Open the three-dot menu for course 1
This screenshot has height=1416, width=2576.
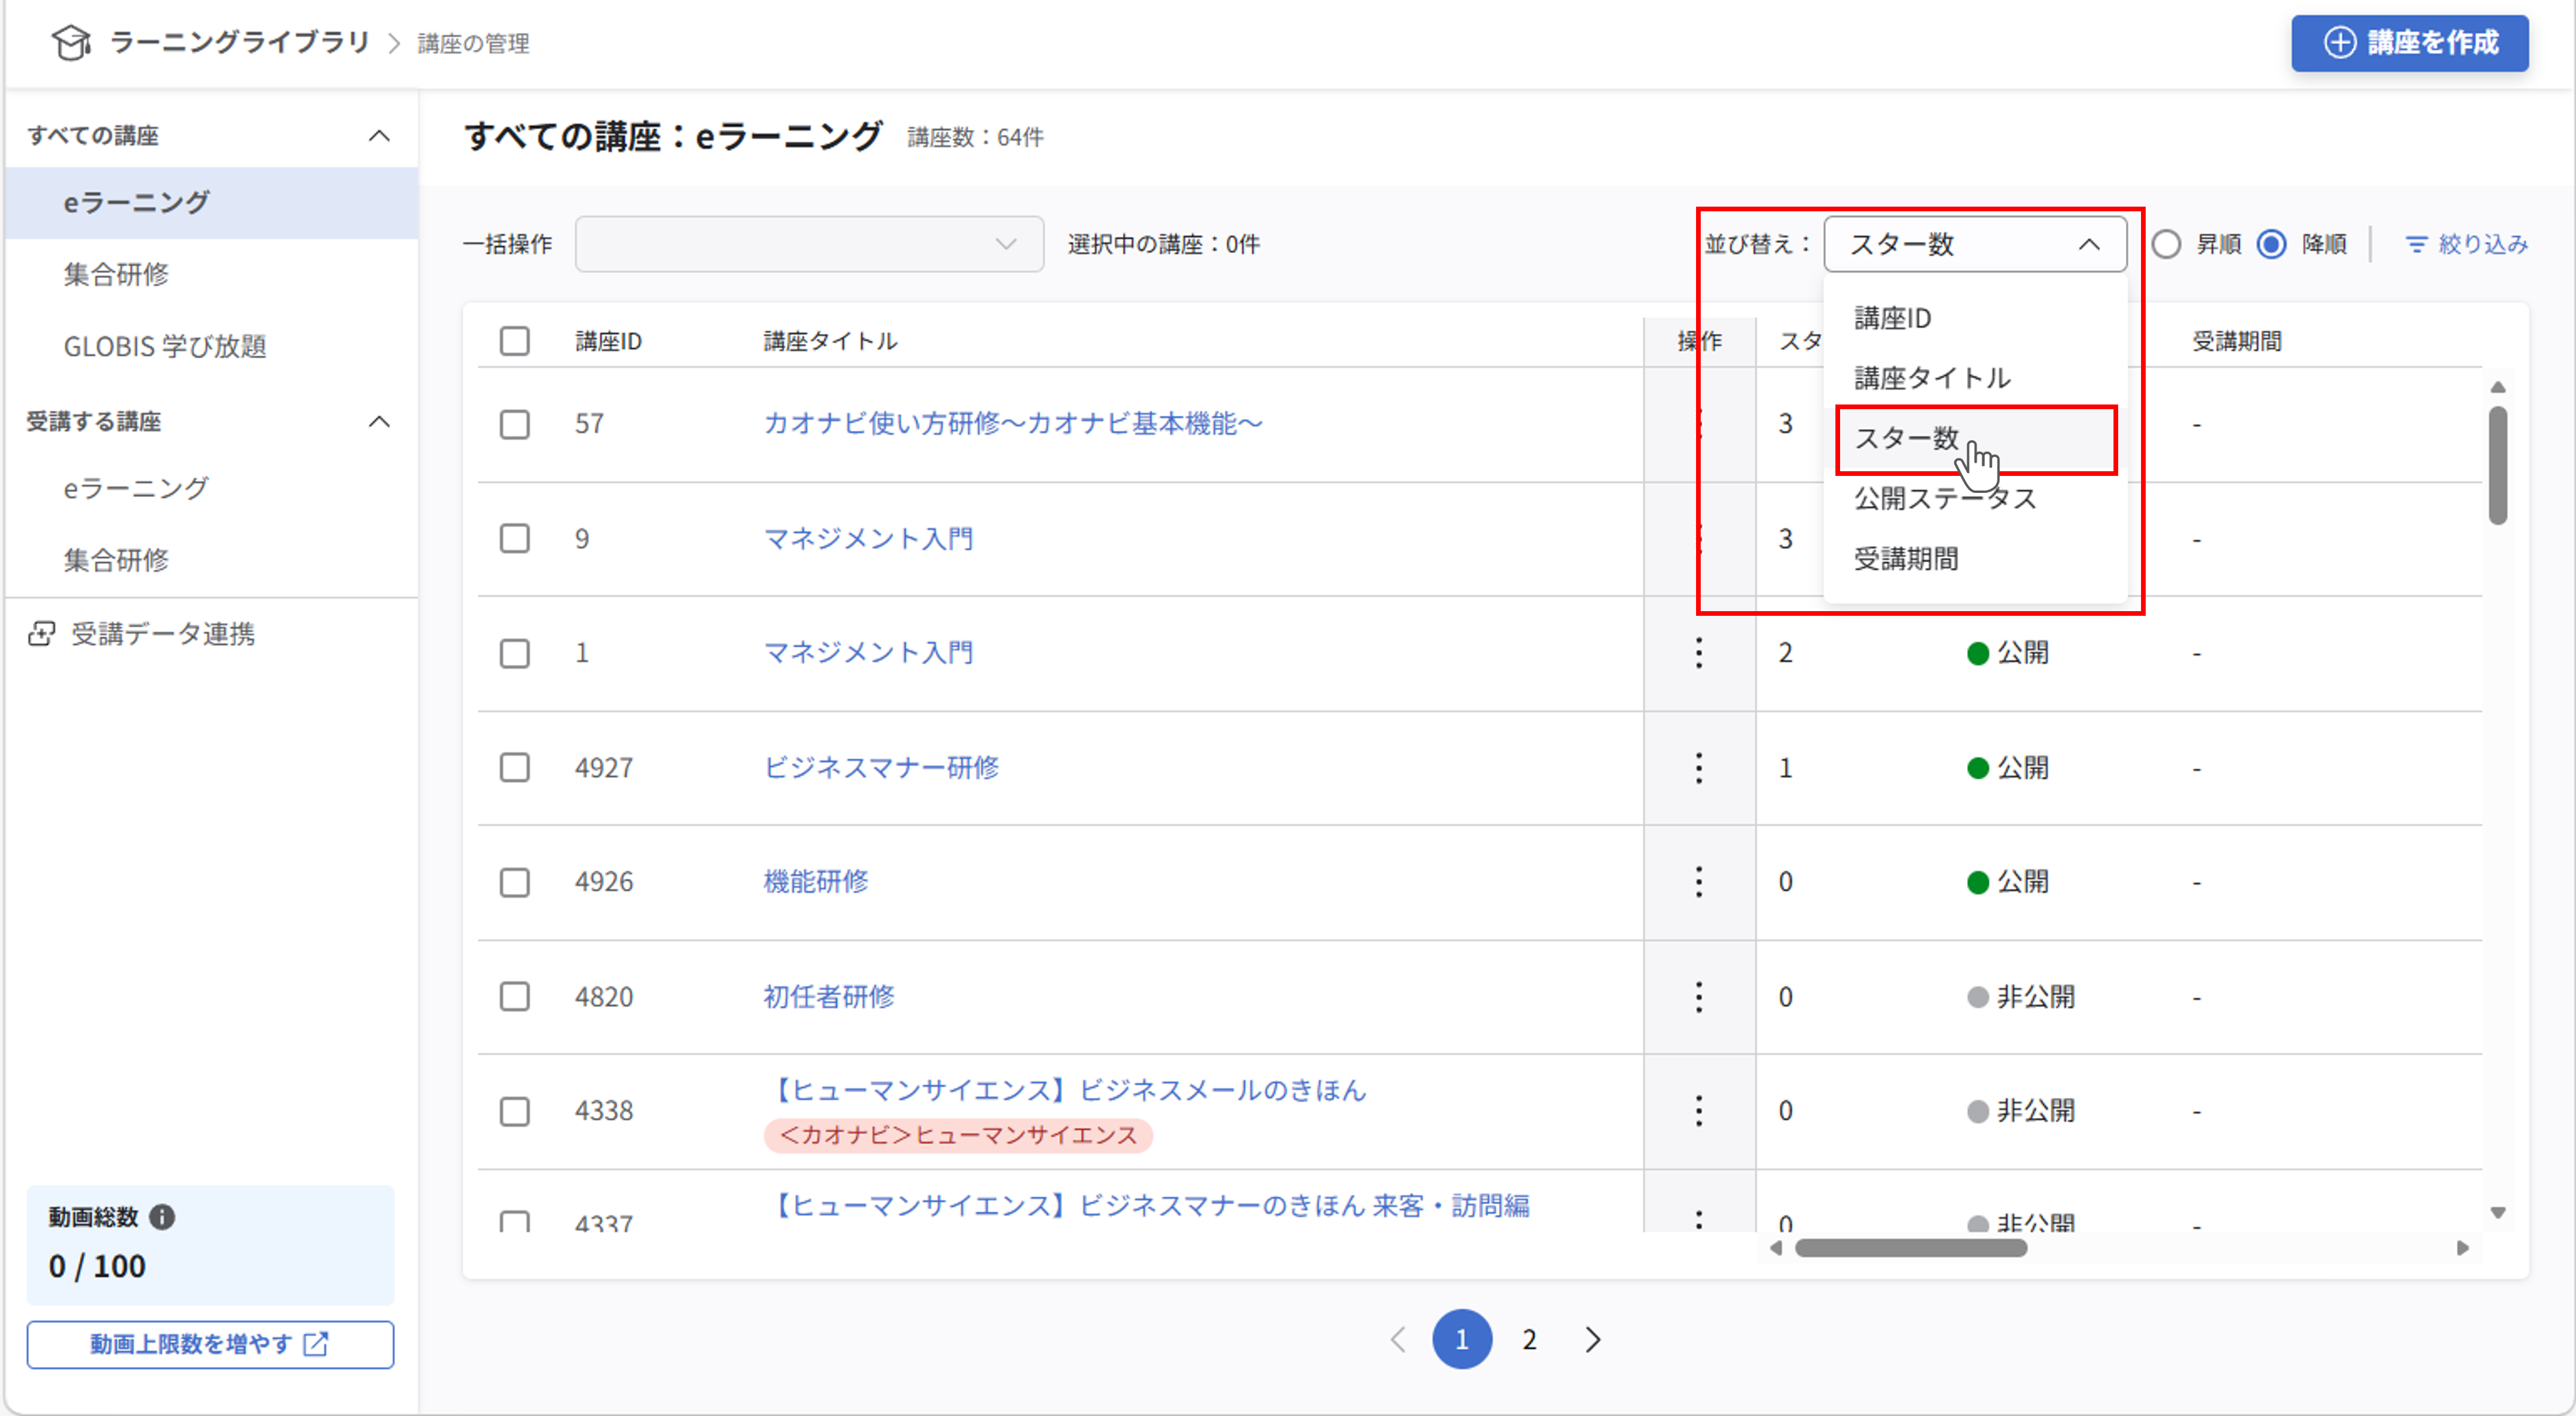(x=1698, y=653)
